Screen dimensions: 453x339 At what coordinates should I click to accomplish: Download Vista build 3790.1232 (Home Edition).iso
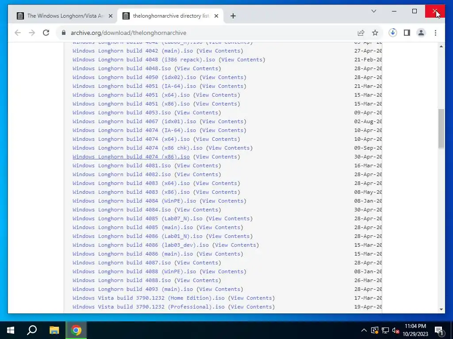point(149,298)
